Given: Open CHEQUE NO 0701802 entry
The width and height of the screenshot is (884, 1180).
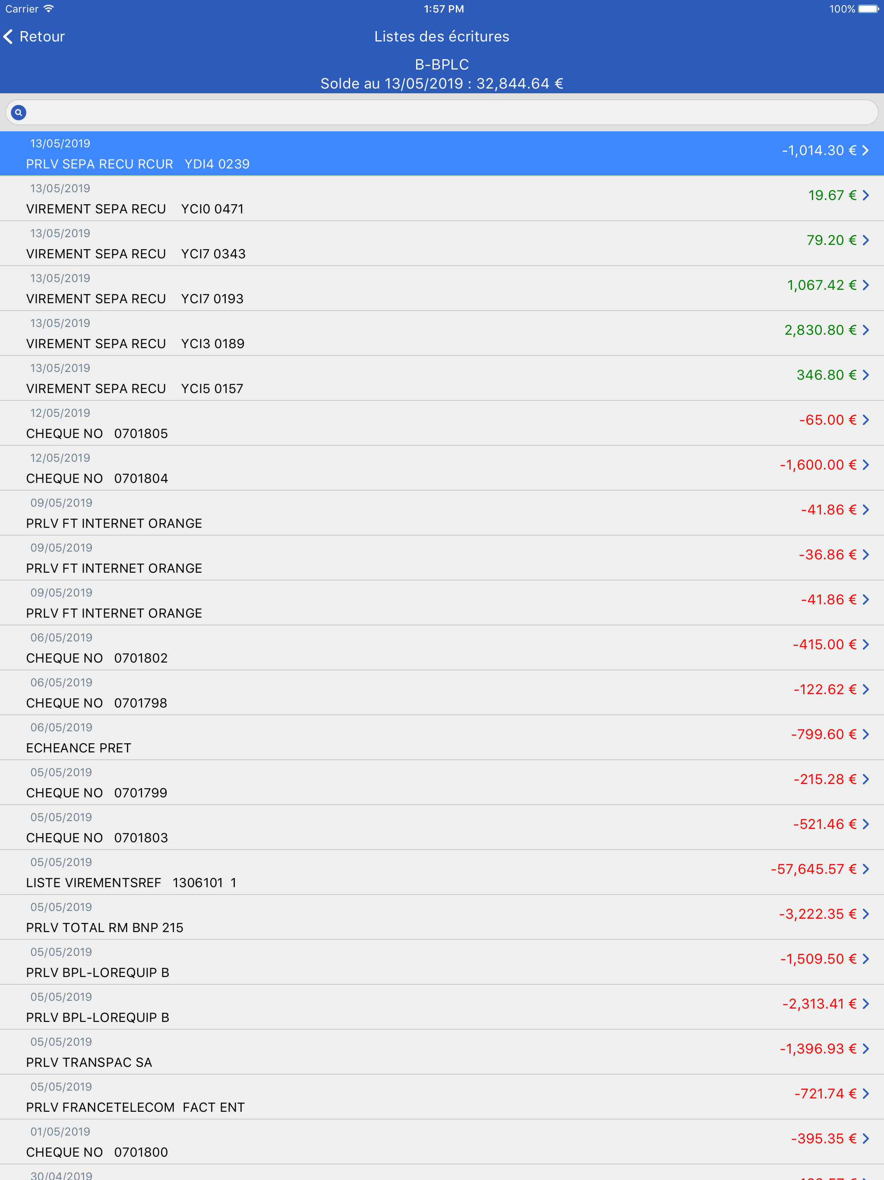Looking at the screenshot, I should (x=442, y=647).
